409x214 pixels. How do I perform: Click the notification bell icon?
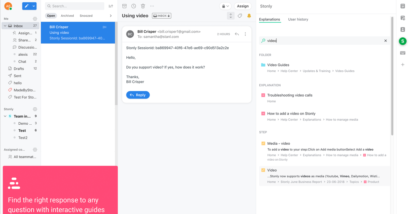point(249,16)
